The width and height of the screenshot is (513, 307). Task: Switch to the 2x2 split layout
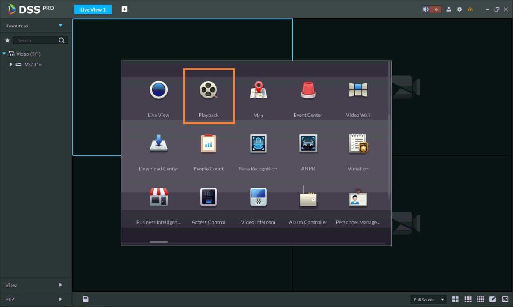click(455, 299)
